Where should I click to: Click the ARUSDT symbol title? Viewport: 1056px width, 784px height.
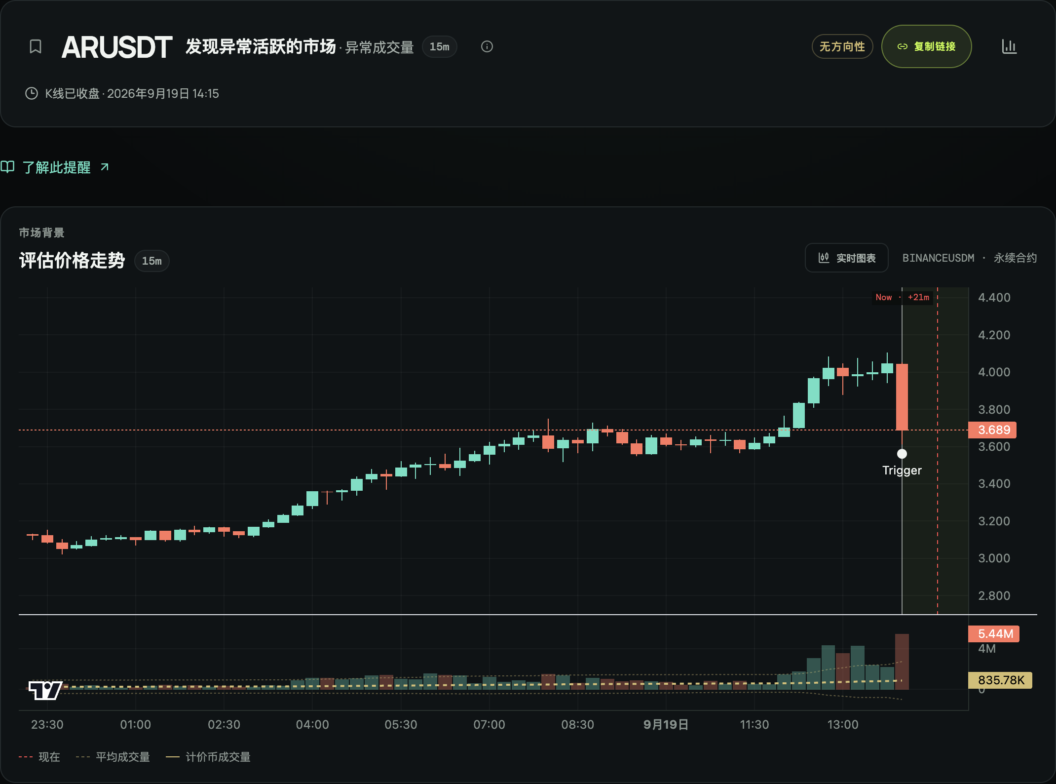pos(117,47)
